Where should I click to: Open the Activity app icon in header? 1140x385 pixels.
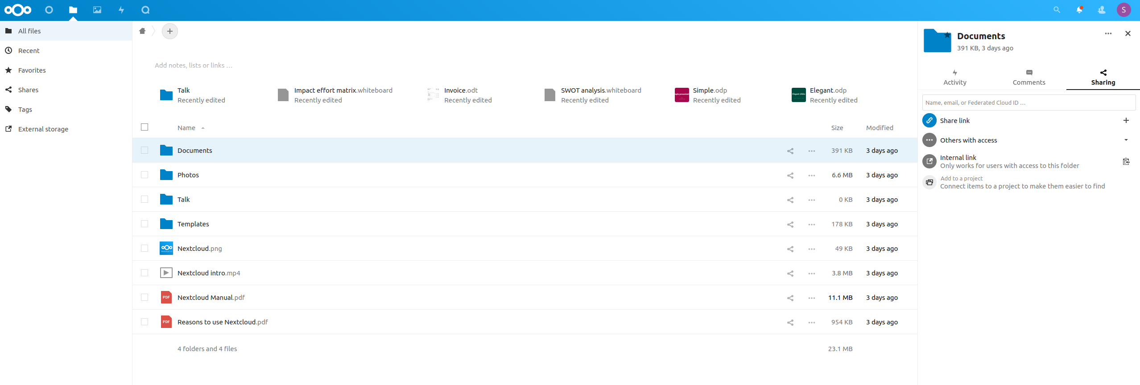121,10
